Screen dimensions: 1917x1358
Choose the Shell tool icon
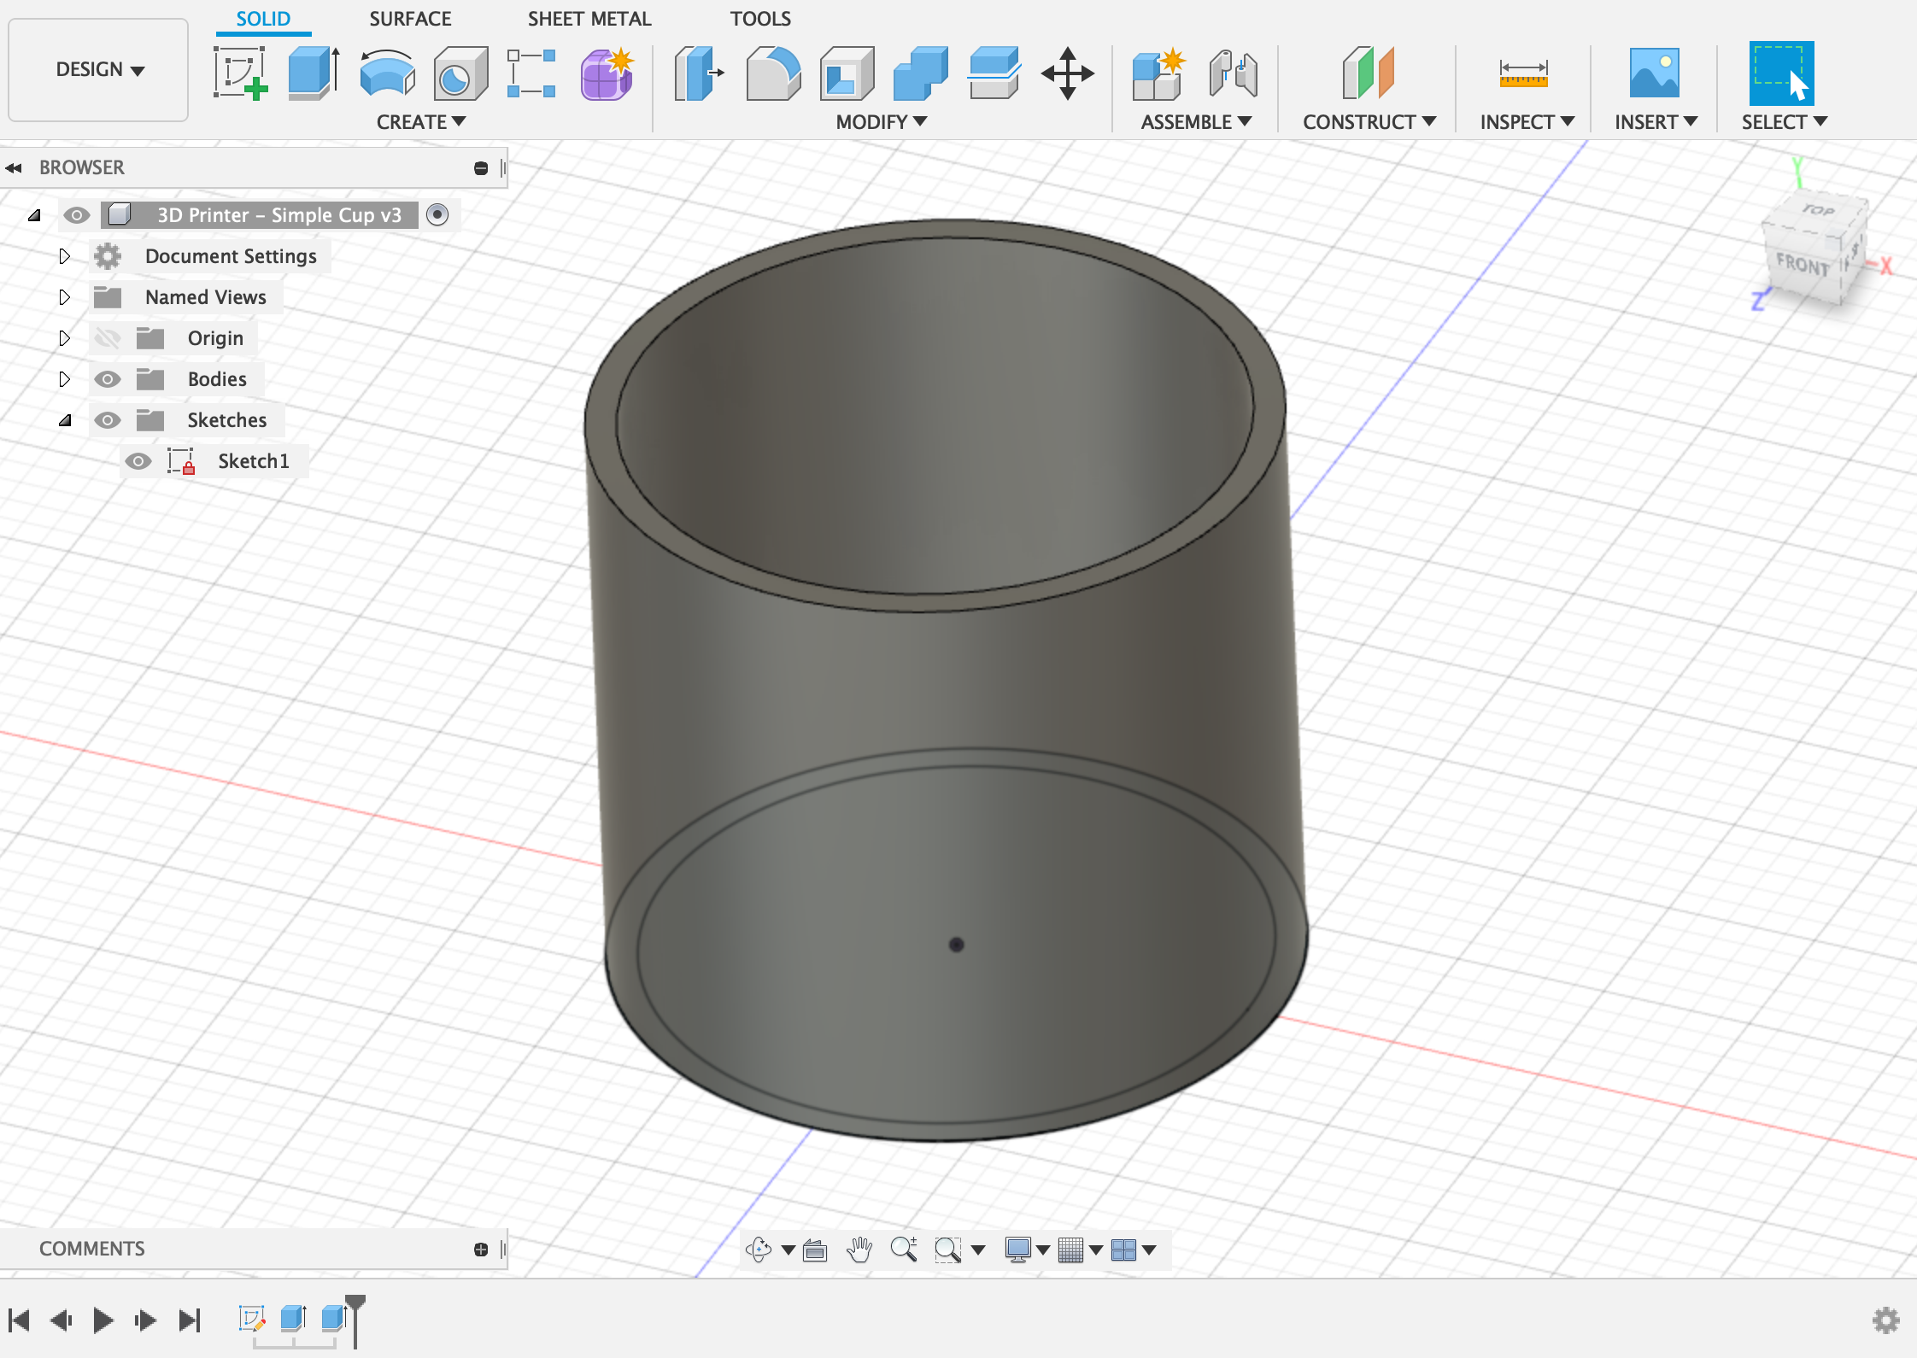[x=847, y=73]
